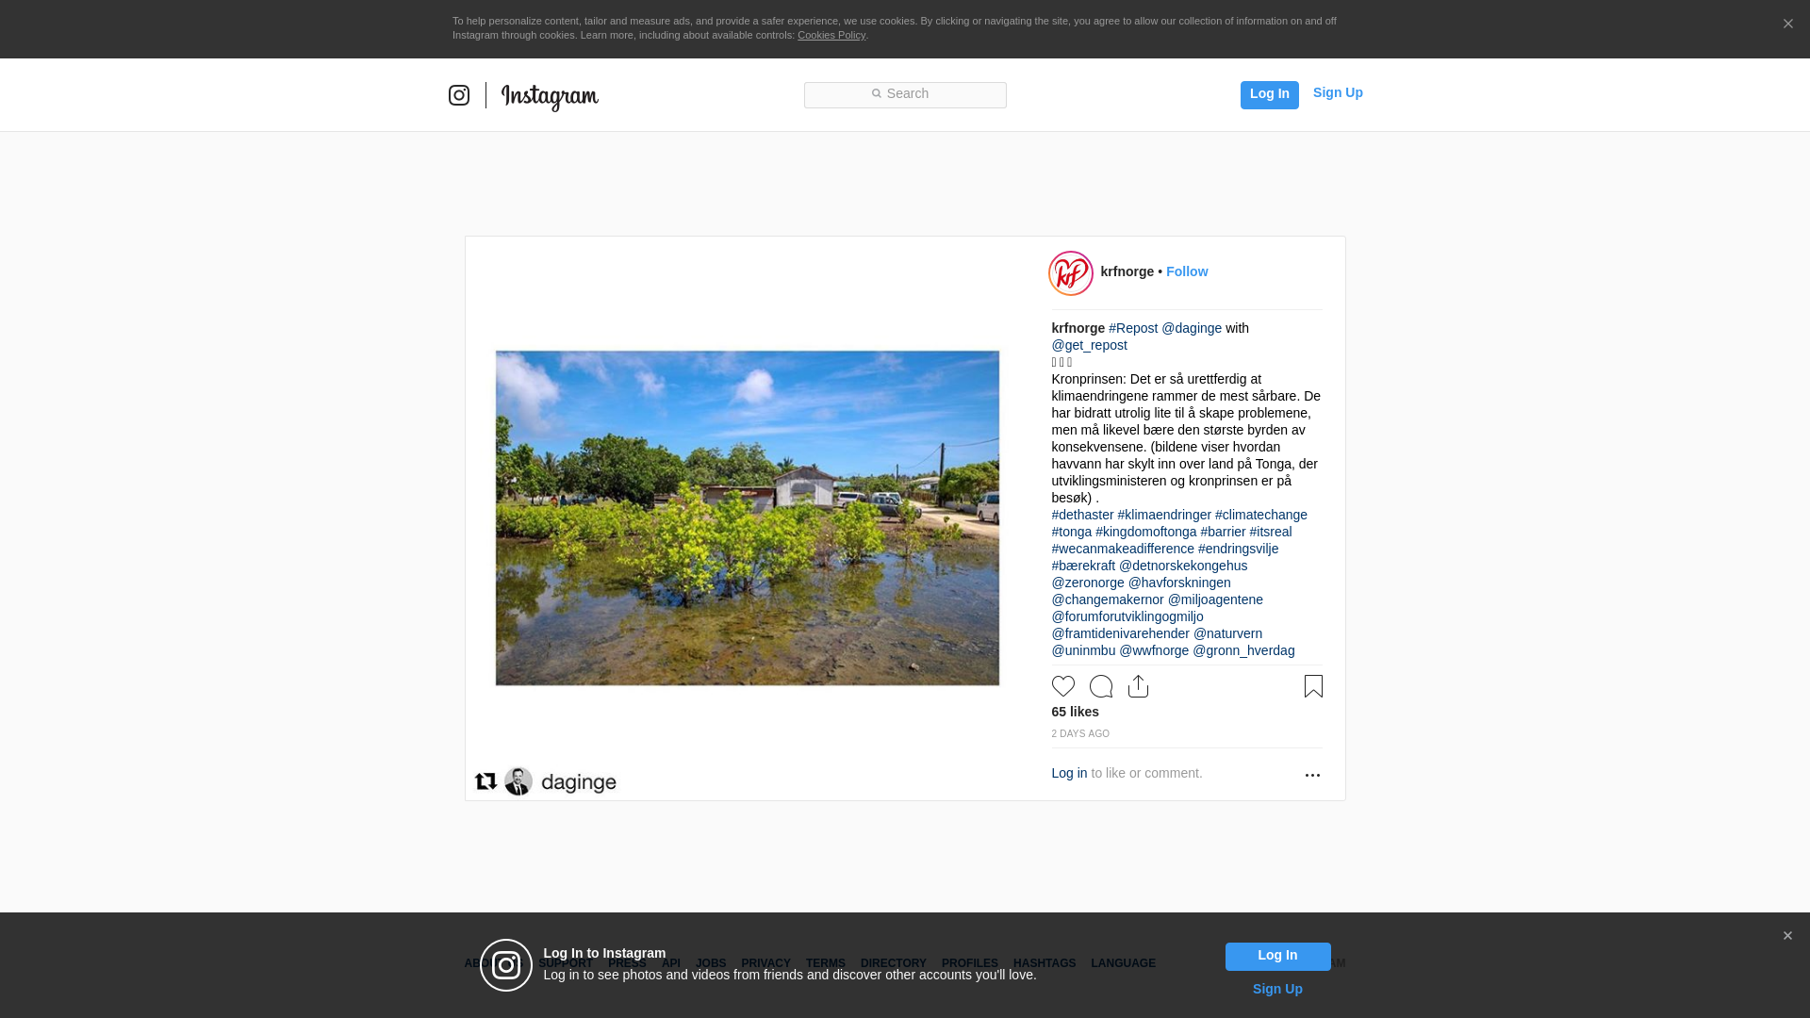1810x1018 pixels.
Task: Click the HASHTAGS footer item
Action: tap(1044, 963)
